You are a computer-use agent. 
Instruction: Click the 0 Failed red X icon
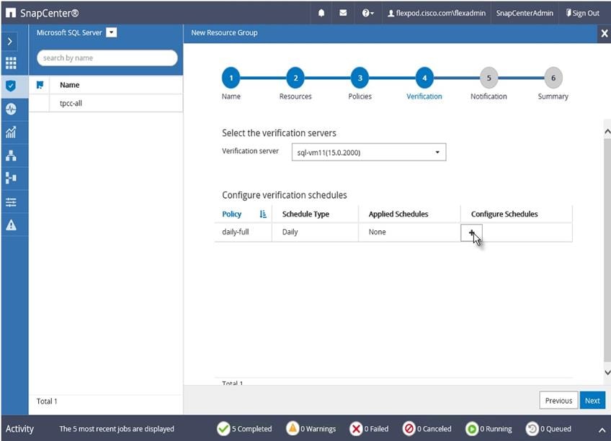click(356, 429)
